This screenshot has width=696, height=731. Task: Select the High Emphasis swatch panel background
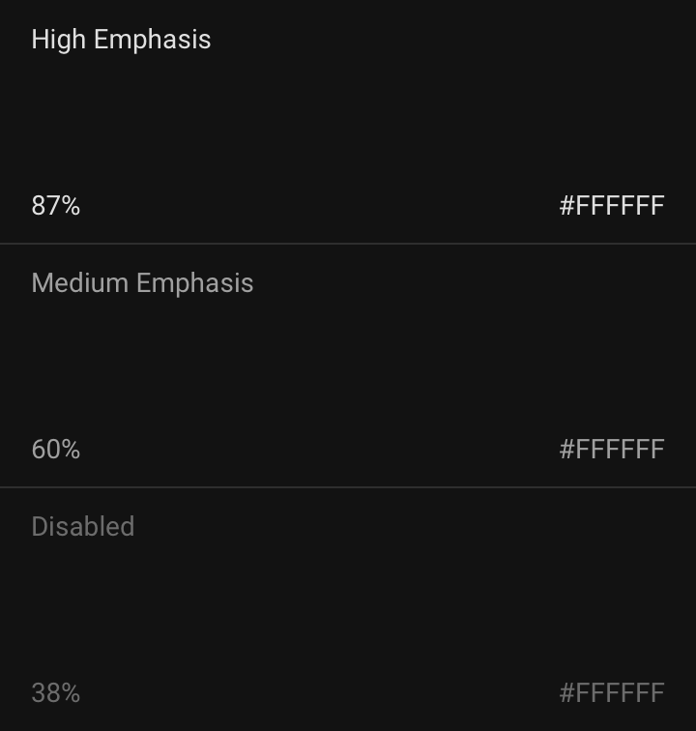tap(348, 121)
